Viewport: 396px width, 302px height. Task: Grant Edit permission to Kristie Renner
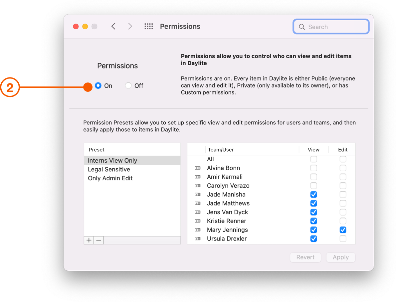pyautogui.click(x=343, y=221)
